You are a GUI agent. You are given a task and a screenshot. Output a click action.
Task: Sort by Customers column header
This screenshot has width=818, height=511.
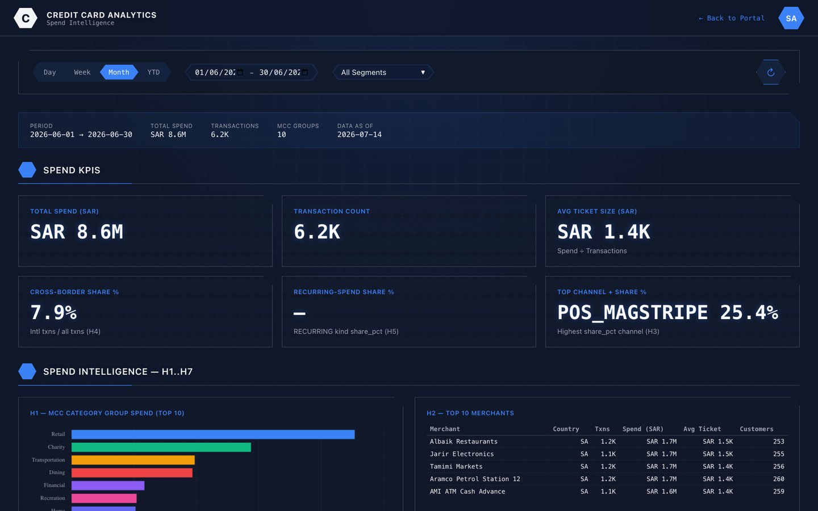[757, 429]
